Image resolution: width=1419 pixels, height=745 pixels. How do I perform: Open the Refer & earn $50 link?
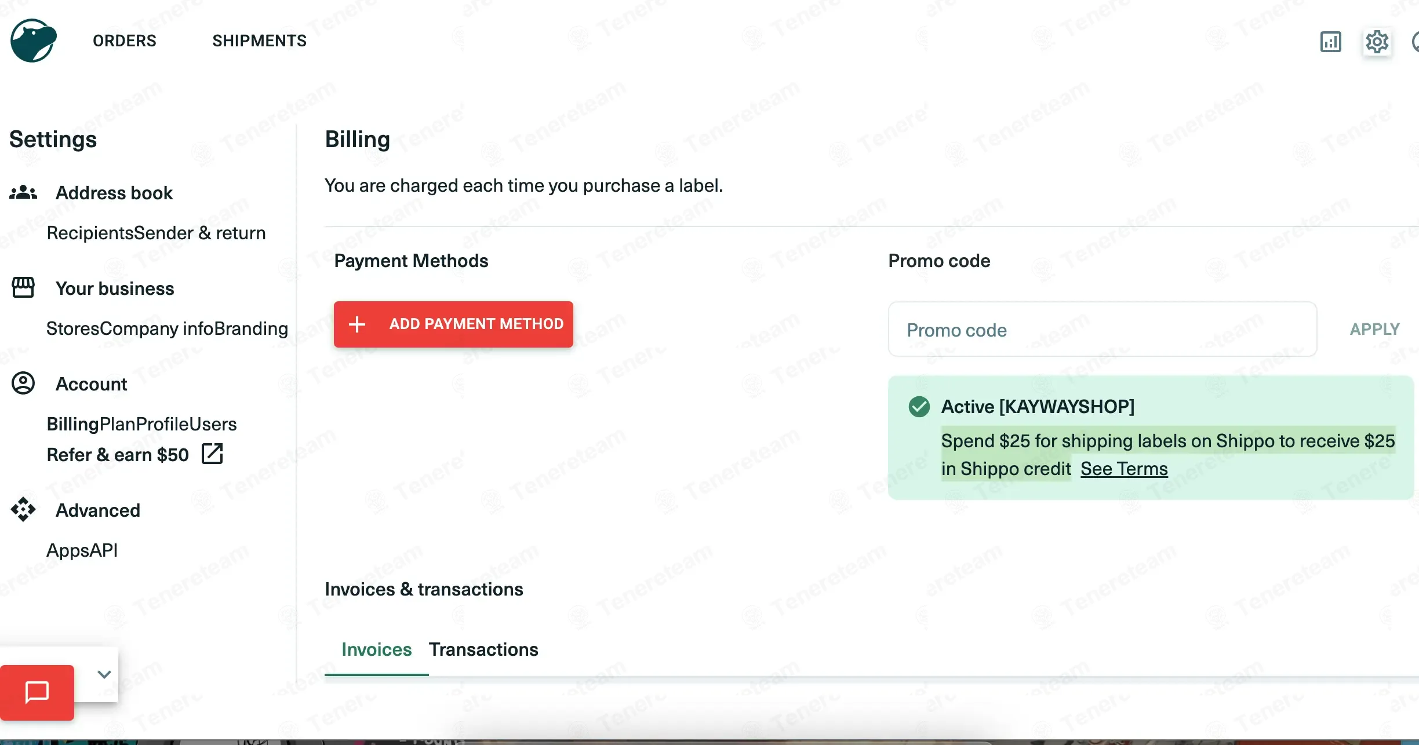pyautogui.click(x=118, y=455)
